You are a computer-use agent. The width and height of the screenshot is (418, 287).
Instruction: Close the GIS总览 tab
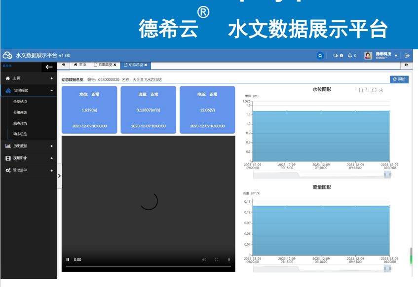pyautogui.click(x=115, y=65)
